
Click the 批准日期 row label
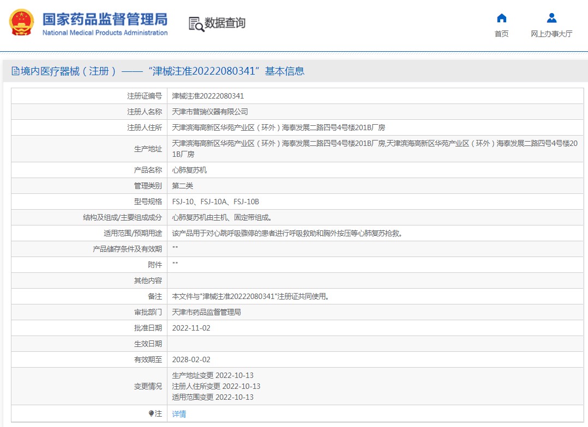point(148,328)
